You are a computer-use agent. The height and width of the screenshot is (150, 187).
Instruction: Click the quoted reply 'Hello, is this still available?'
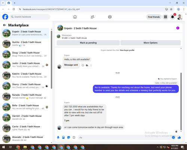166,83
